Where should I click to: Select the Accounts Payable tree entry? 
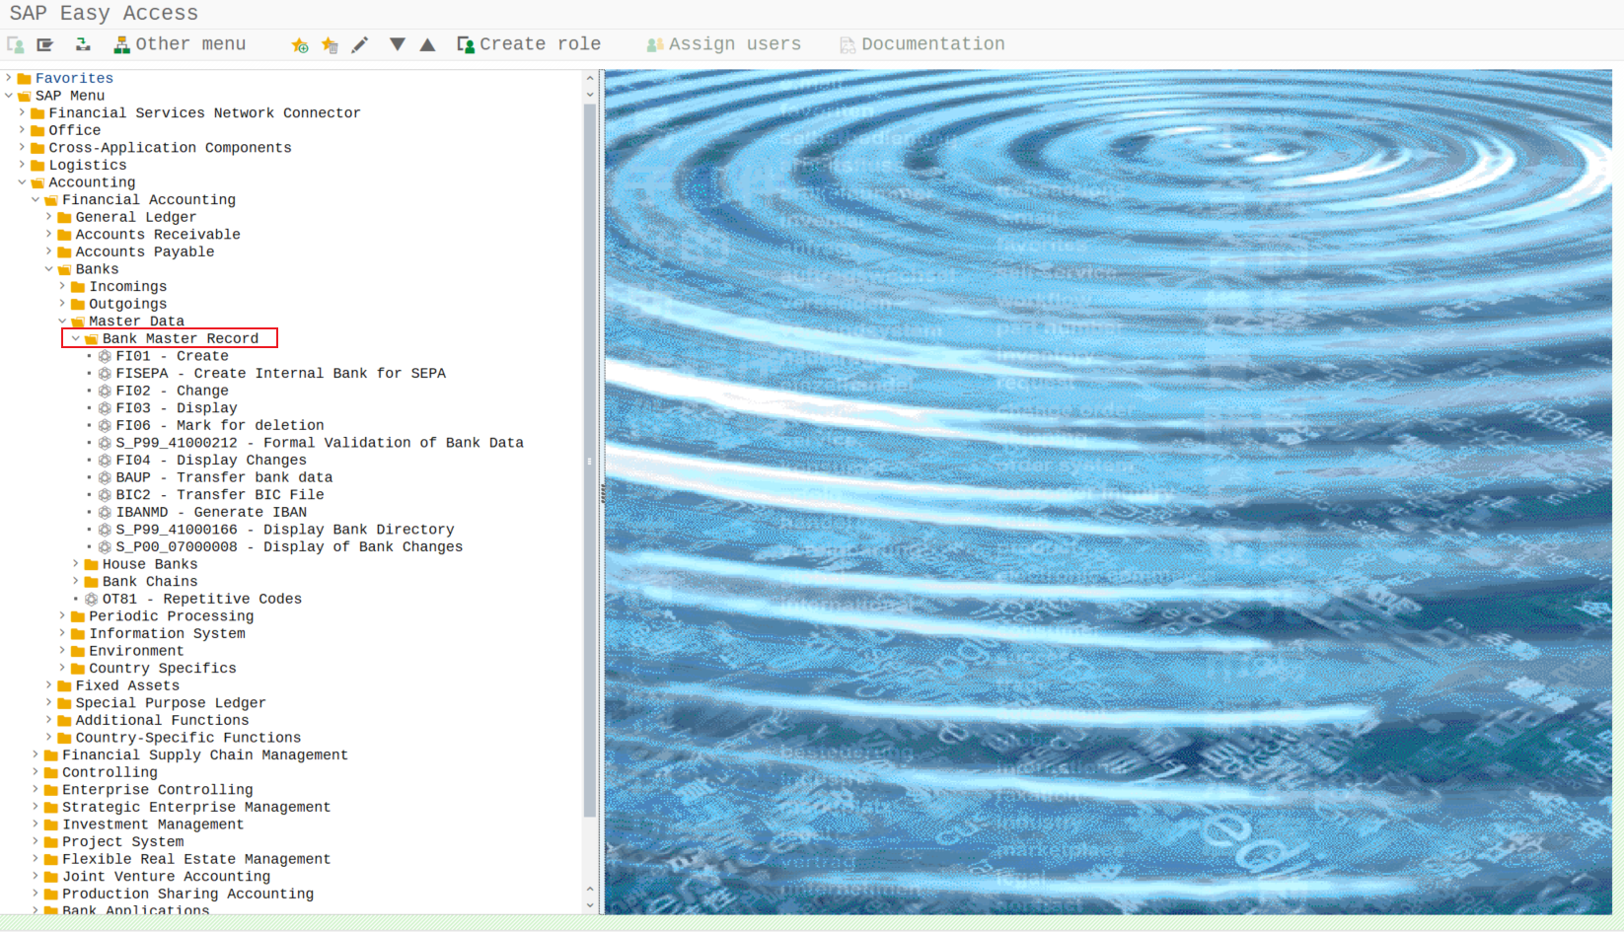tap(145, 252)
